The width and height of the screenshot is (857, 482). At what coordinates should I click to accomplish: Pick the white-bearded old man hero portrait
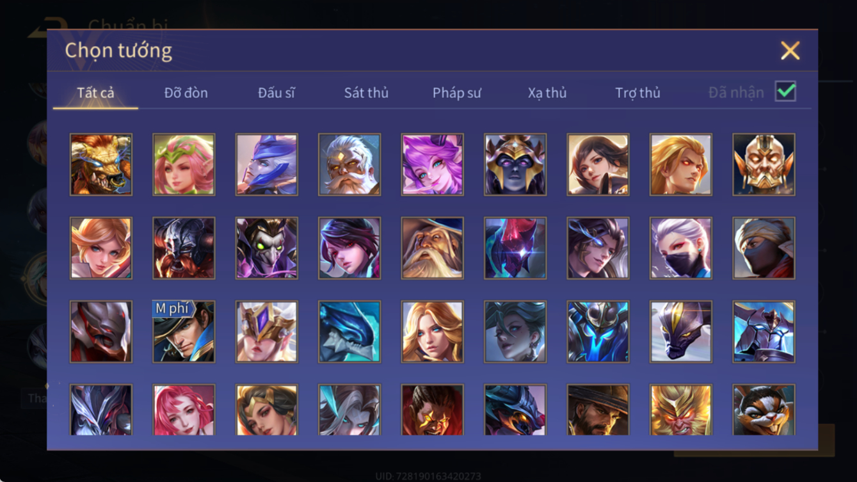point(349,165)
